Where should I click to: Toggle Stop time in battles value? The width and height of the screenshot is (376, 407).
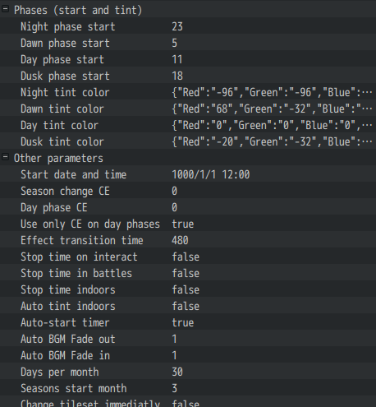(186, 273)
